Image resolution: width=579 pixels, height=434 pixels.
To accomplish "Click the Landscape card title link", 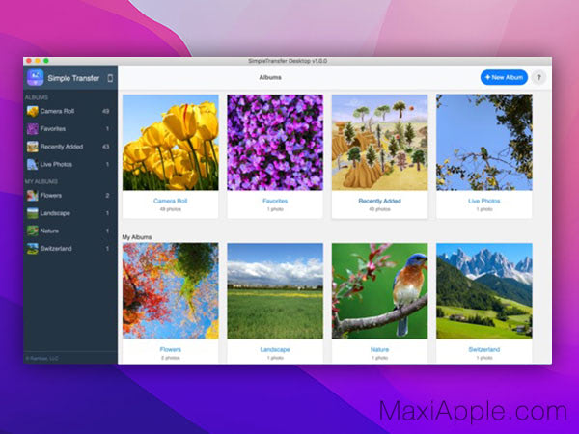I will [275, 349].
